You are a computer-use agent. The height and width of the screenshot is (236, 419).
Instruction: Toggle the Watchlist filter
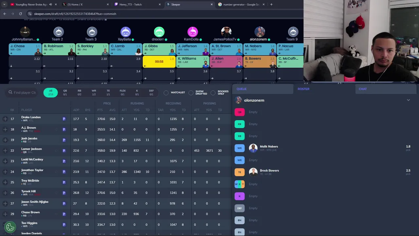tap(166, 93)
